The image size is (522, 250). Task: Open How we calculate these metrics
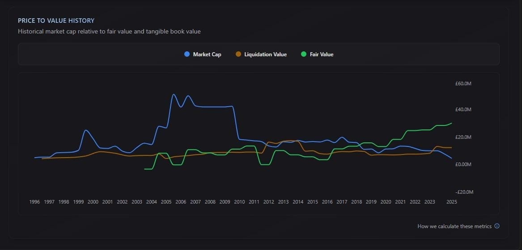(x=454, y=226)
